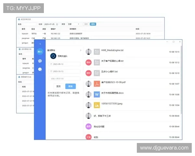Click jiangmiao account in middle log panel

(26, 68)
